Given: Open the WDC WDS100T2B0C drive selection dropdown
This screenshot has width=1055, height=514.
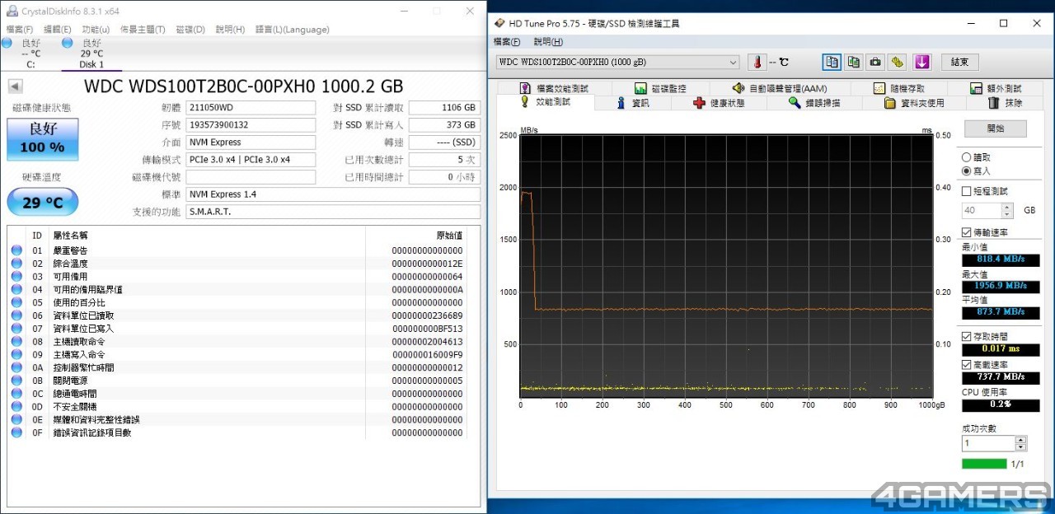Looking at the screenshot, I should click(618, 62).
